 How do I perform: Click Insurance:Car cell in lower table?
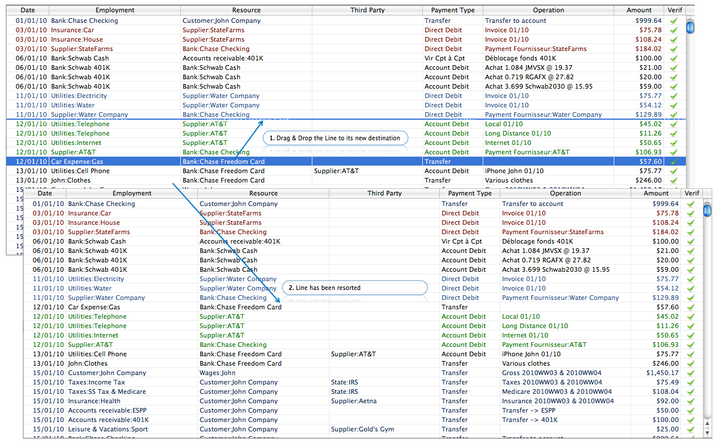point(89,213)
